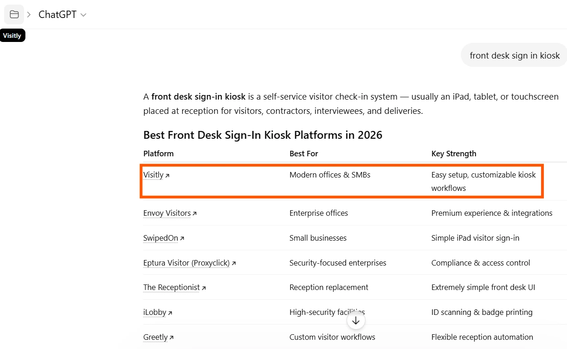Click 'Small businesses' cell
The width and height of the screenshot is (567, 349).
(318, 238)
